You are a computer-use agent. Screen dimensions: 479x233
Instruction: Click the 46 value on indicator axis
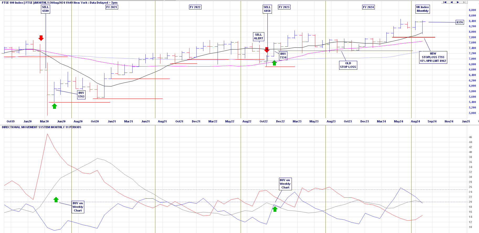click(470, 137)
